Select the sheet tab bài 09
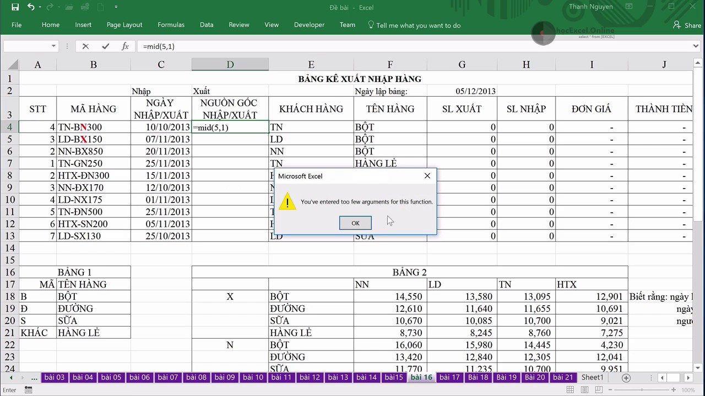Screen dimensions: 705x396 coord(225,377)
